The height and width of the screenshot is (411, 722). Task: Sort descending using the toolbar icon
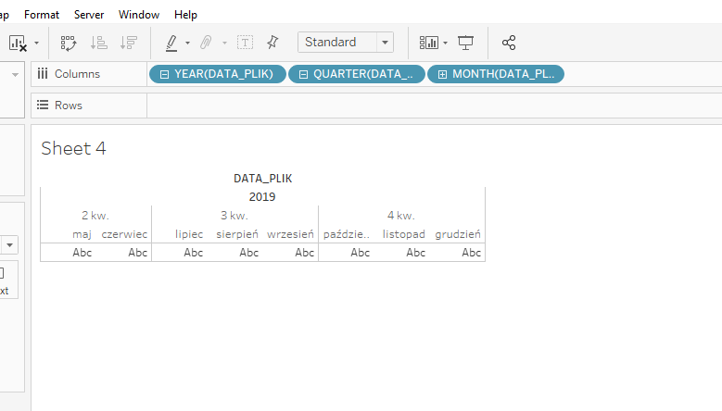point(128,43)
